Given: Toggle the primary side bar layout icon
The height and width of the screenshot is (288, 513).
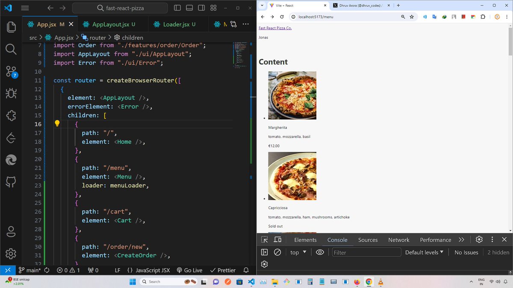Looking at the screenshot, I should pyautogui.click(x=178, y=8).
